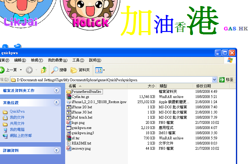Open the 檢視(V) menu
The height and width of the screenshot is (164, 249).
(37, 60)
